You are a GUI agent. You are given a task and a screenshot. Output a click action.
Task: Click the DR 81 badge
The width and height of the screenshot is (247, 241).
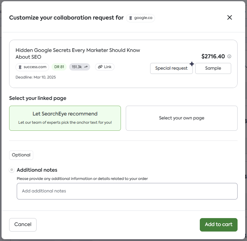tap(59, 67)
